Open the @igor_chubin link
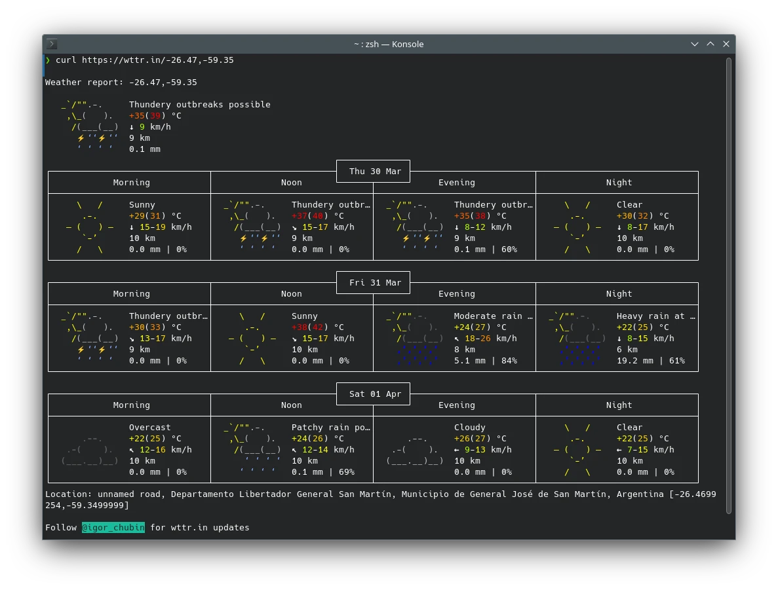 (x=113, y=527)
